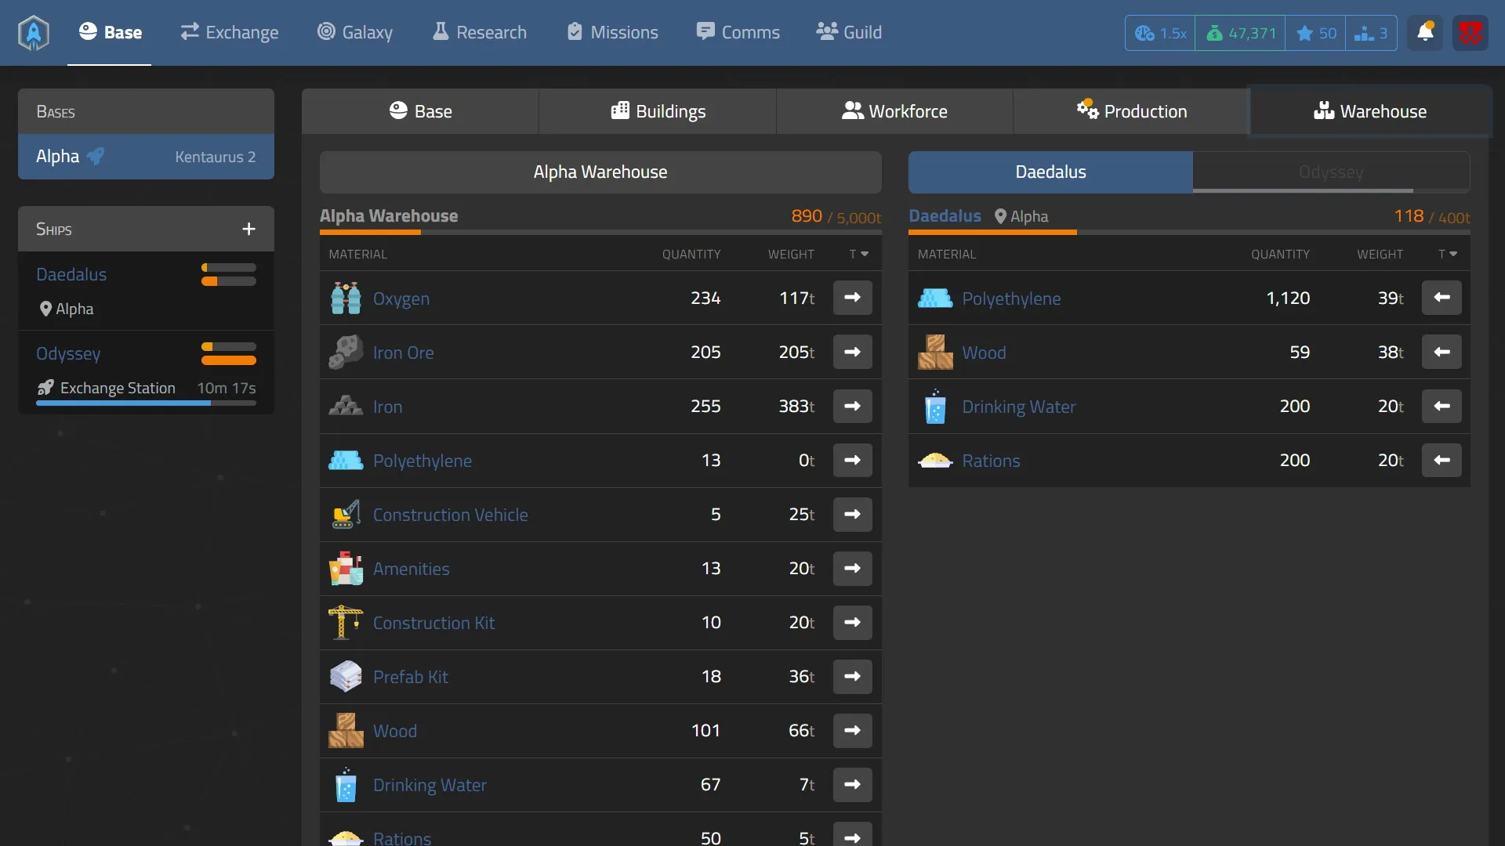Transfer Oxygen to ship with arrow button

tap(852, 298)
